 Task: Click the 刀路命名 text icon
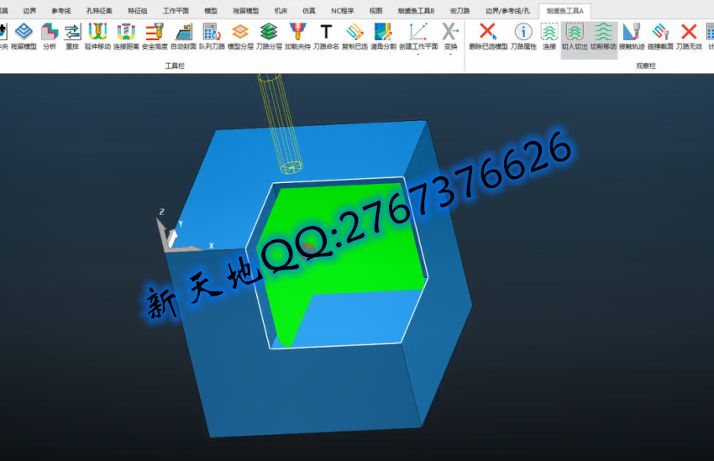coord(326,36)
